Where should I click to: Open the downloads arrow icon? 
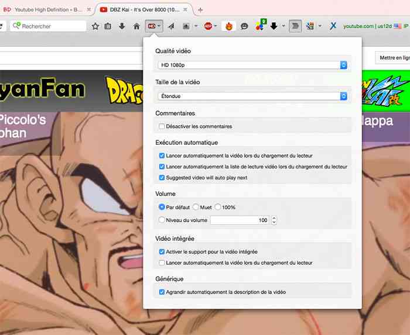click(x=122, y=26)
